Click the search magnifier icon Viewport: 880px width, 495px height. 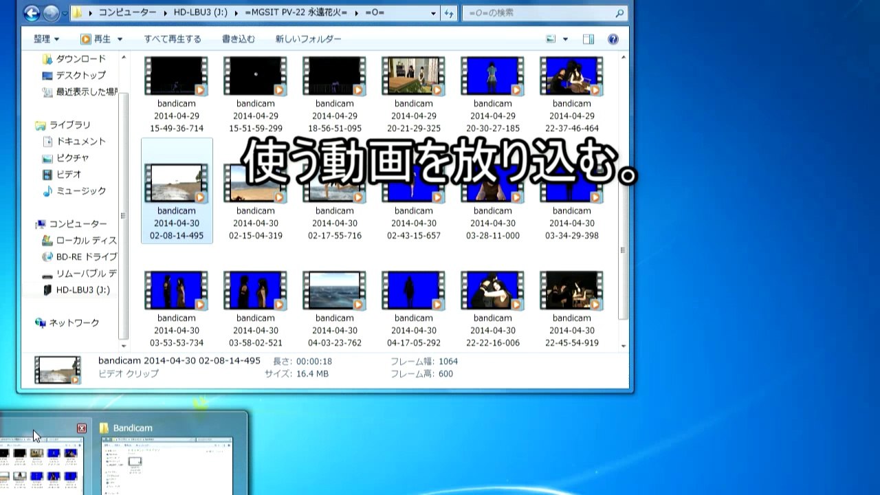619,12
